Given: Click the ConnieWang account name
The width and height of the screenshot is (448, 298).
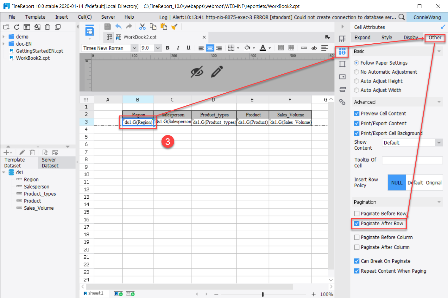Looking at the screenshot, I should coord(426,17).
